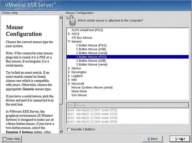Click help panel scroll up arrow
This screenshot has width=192, height=143.
pos(61,17)
